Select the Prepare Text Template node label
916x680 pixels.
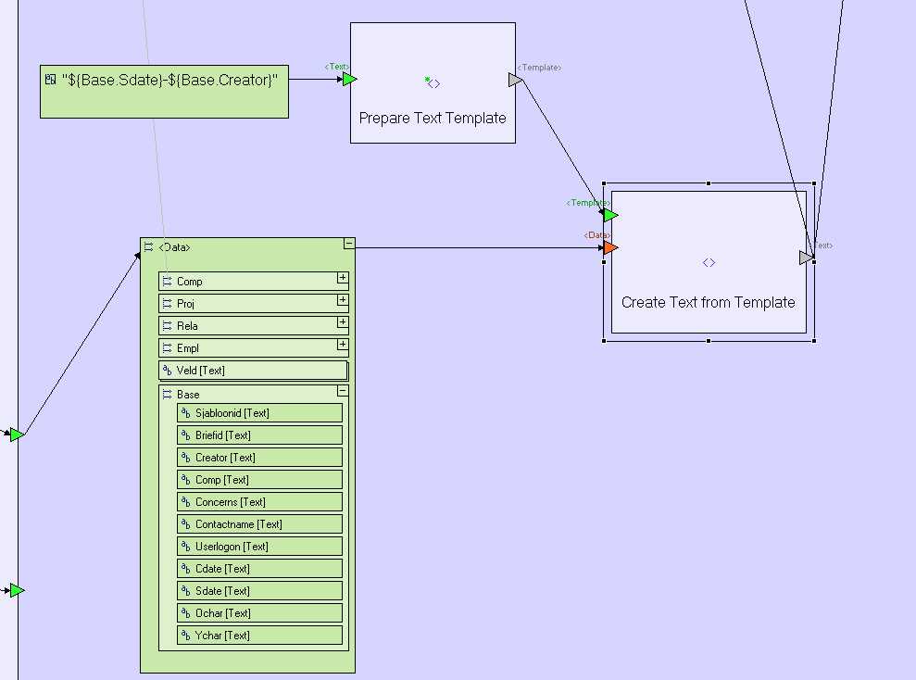coord(433,119)
